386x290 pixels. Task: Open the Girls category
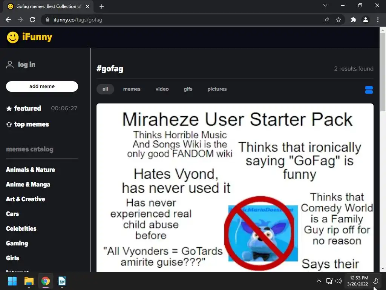12,258
